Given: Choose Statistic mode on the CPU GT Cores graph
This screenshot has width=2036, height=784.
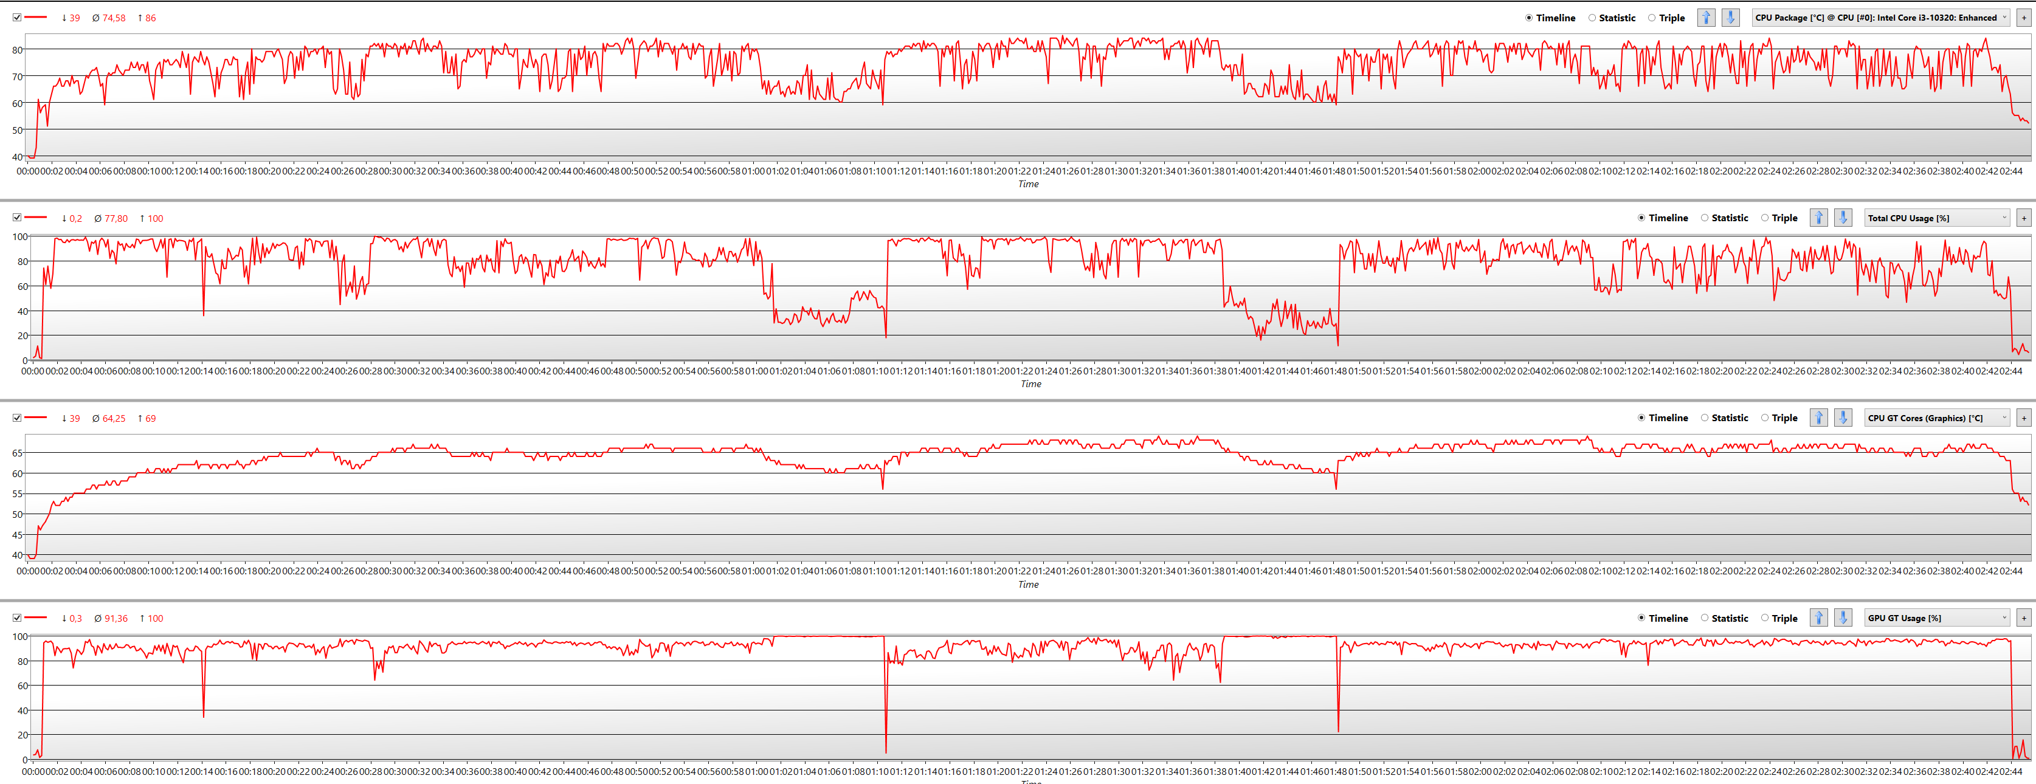Looking at the screenshot, I should tap(1705, 418).
